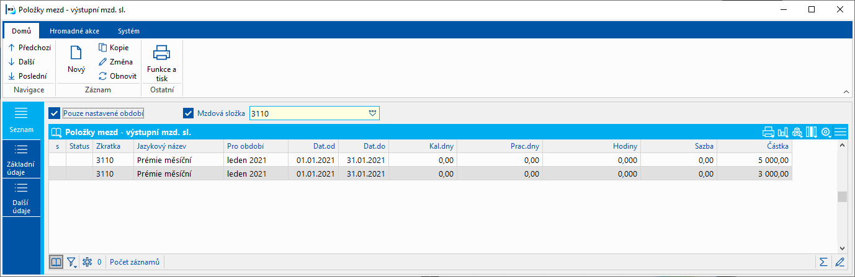The height and width of the screenshot is (277, 855).
Task: Select row with amount 3 000,00
Action: pos(421,174)
